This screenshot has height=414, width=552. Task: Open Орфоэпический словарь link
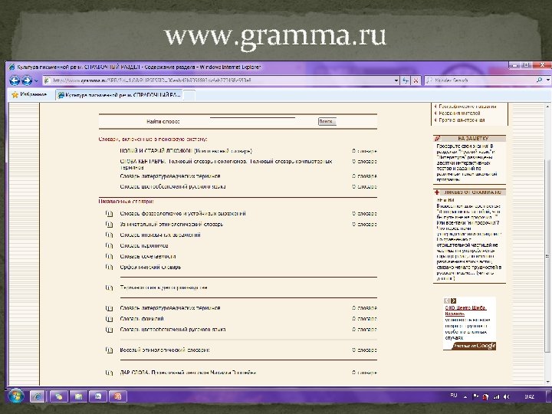[x=150, y=268]
